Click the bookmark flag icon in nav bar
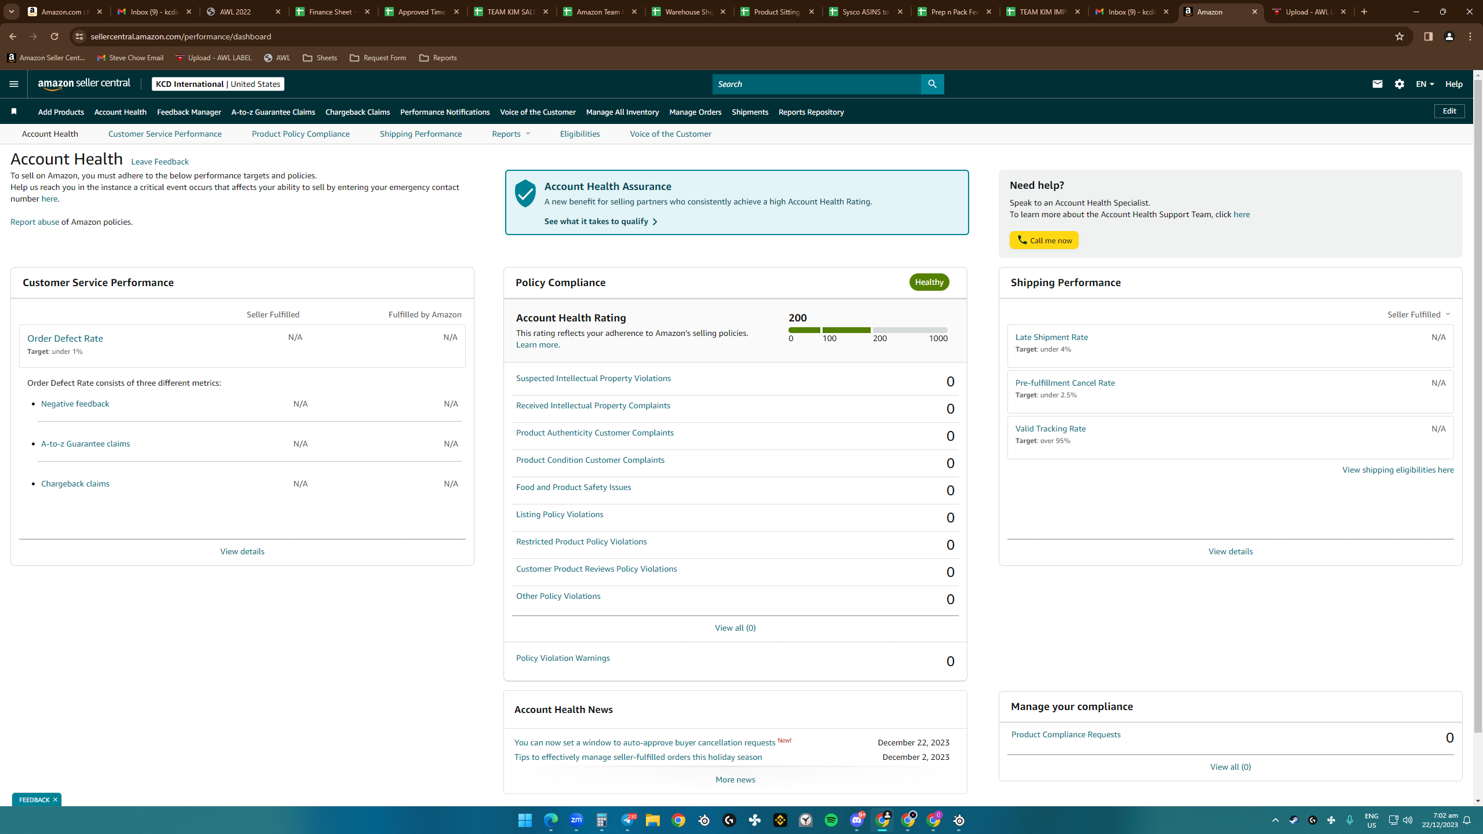1483x834 pixels. (14, 111)
